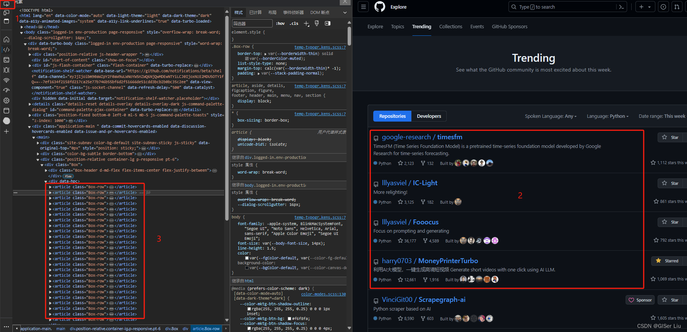Select the Developers segmented button
Screen dimensions: 687x332
429,116
